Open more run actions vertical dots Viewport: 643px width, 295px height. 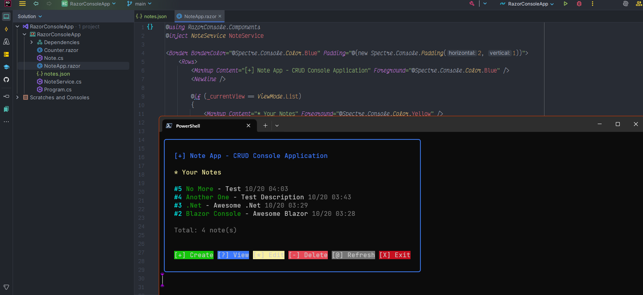[592, 4]
